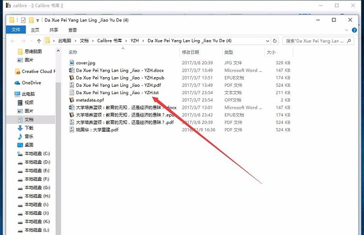This screenshot has width=364, height=235.
Task: Open quick access toolbar customize dropdown
Action: 38,21
